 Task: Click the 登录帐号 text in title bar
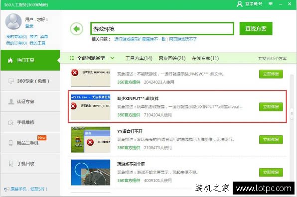(254, 4)
